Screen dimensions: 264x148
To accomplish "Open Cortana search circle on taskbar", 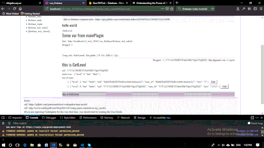I will pos(10,145).
